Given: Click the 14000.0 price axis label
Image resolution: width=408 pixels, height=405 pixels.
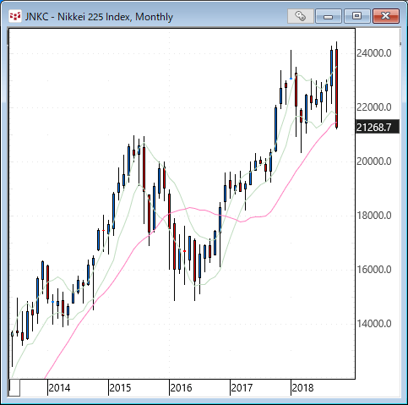Looking at the screenshot, I should pyautogui.click(x=374, y=324).
